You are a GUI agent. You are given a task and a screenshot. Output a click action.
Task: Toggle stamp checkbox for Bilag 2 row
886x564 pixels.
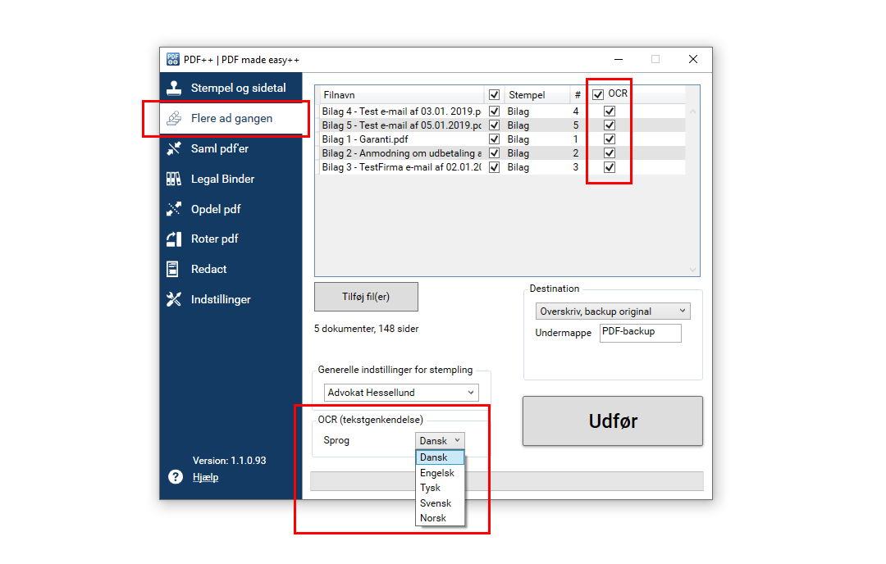tap(494, 153)
